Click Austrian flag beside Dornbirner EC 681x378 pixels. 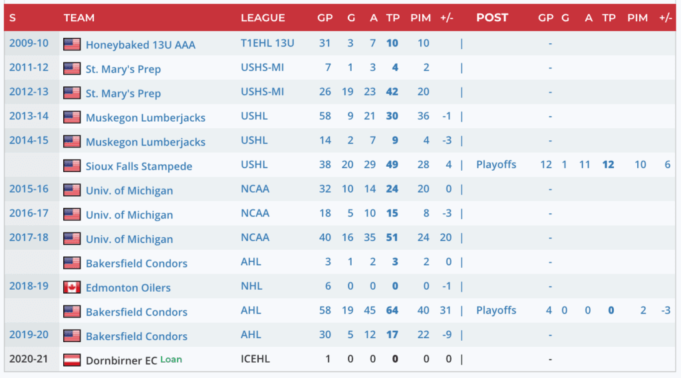tap(72, 361)
